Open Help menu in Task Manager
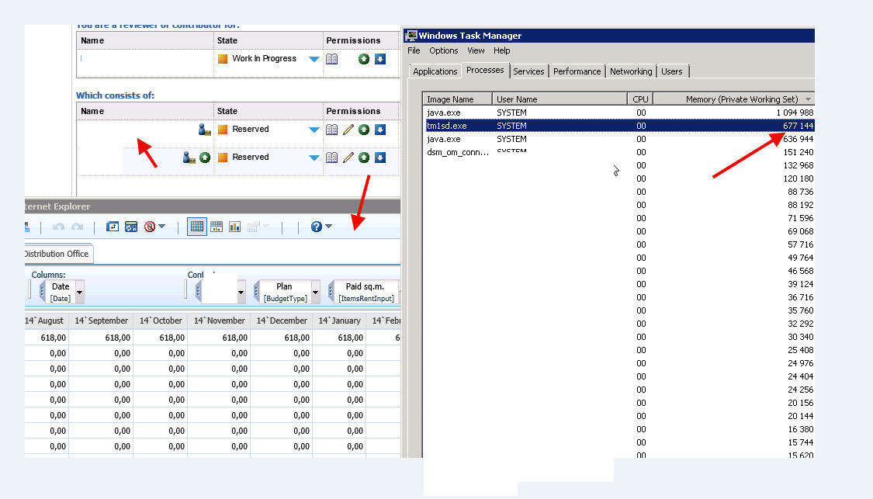Screen dimensions: 873x499 pyautogui.click(x=501, y=50)
